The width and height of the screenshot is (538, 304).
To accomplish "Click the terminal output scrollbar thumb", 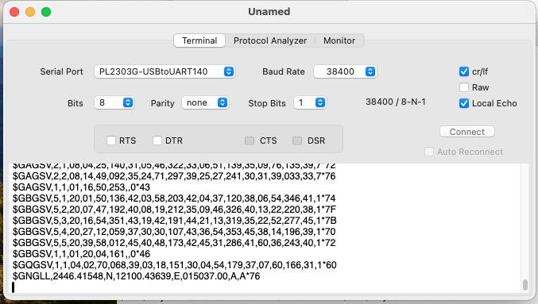I will (525, 285).
